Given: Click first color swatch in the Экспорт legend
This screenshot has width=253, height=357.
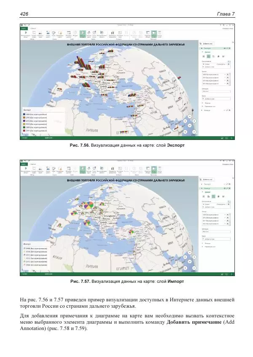Looking at the screenshot, I should point(24,114).
